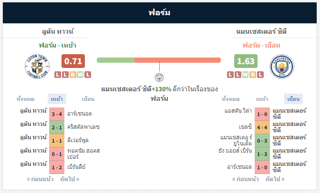The image size is (320, 193).
Task: Click Manchester City's 1.63 form rating badge
Action: (x=246, y=61)
